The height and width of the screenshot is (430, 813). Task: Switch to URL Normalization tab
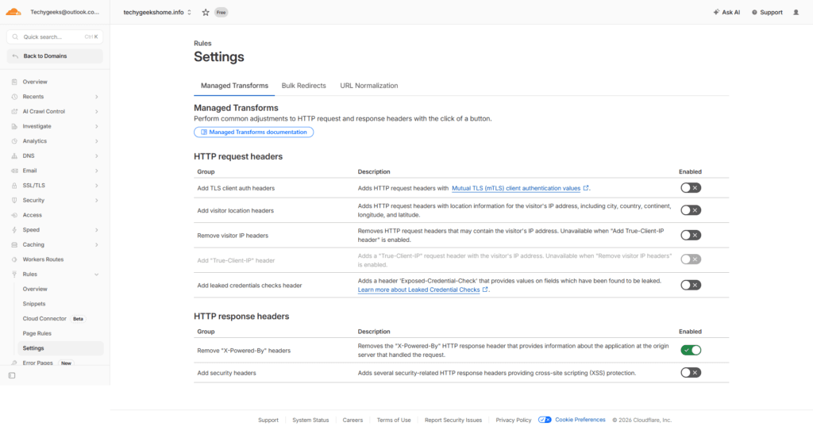369,86
